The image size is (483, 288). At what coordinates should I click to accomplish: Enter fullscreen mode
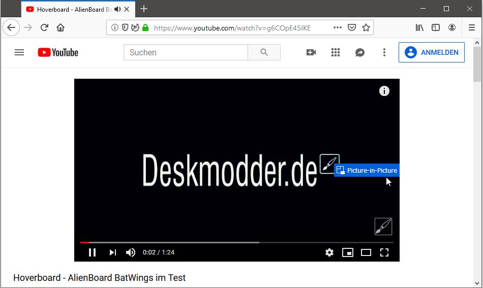point(384,252)
